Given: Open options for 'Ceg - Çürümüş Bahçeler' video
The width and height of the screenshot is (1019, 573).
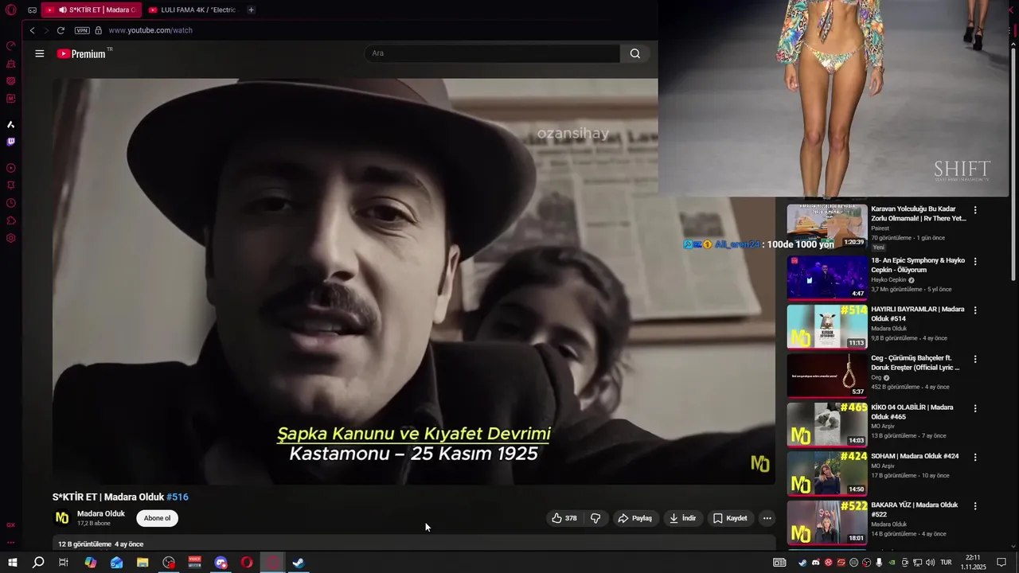Looking at the screenshot, I should click(x=975, y=359).
